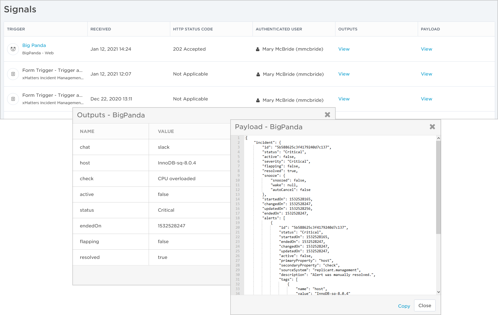Click the 'flapping' output name
The image size is (498, 315).
click(x=89, y=242)
